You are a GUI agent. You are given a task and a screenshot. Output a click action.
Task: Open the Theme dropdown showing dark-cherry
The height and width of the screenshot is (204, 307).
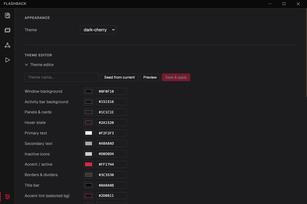tap(98, 30)
